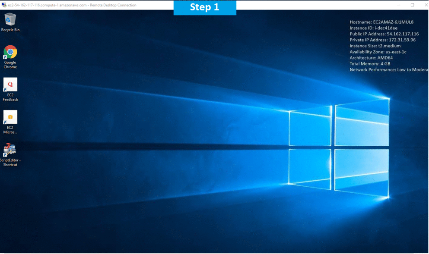The height and width of the screenshot is (254, 429).
Task: Click the Hostname line in the desktop info
Action: point(381,22)
